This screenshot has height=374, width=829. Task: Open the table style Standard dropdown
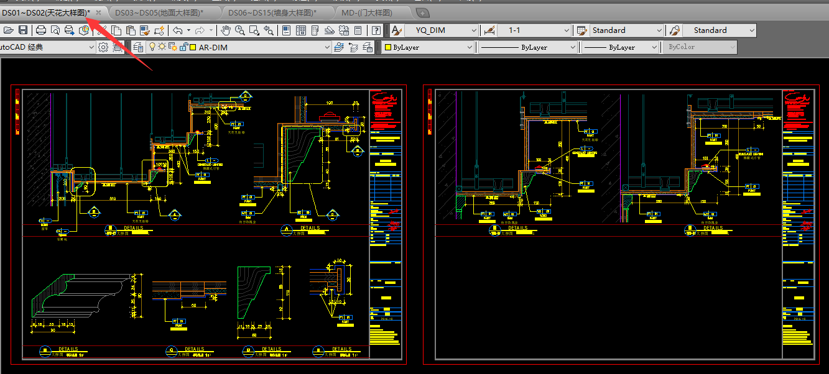[x=659, y=30]
